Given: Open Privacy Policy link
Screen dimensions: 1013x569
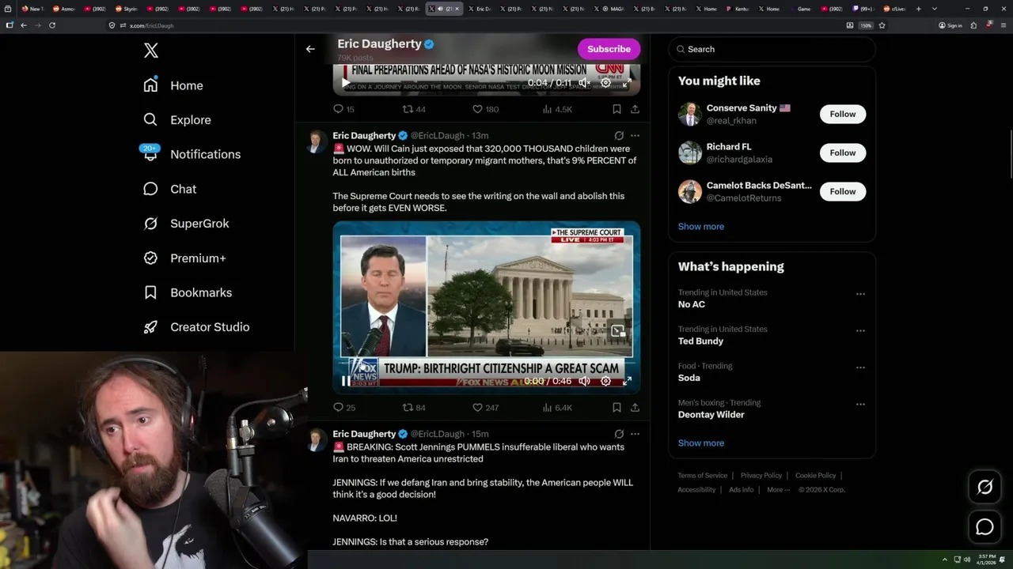Looking at the screenshot, I should click(761, 476).
